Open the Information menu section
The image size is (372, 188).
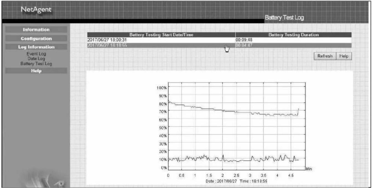pyautogui.click(x=36, y=29)
